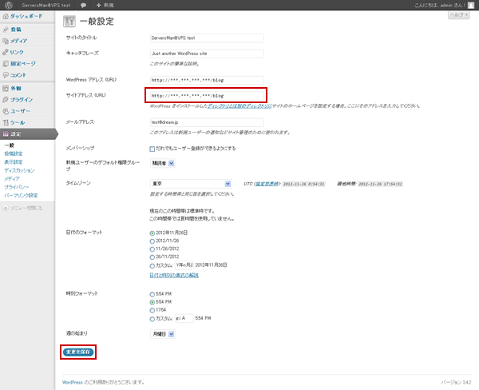The width and height of the screenshot is (479, 390).
Task: Select date format 2012年11月26日
Action: (x=152, y=233)
